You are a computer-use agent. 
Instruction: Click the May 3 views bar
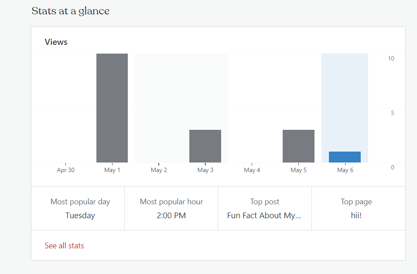[205, 146]
